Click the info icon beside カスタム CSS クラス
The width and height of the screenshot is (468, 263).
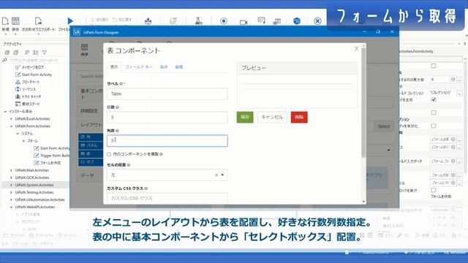[x=146, y=188]
